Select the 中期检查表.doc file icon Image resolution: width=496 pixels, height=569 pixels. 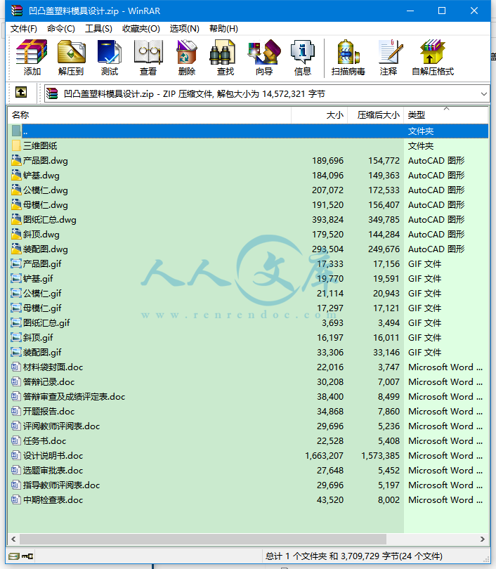(16, 499)
